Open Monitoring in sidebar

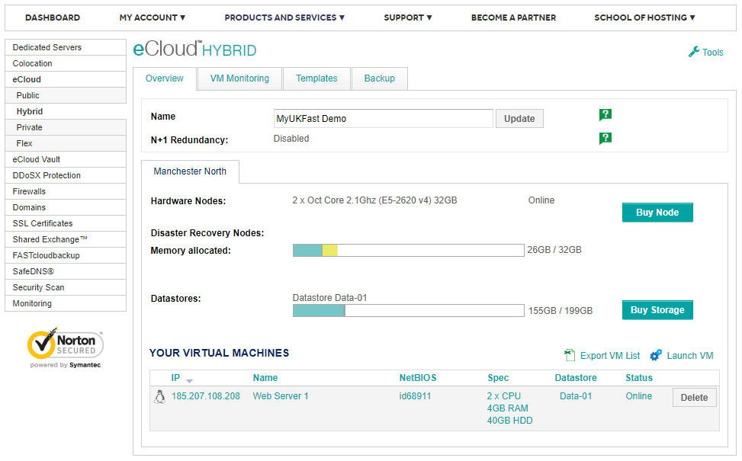tap(66, 303)
